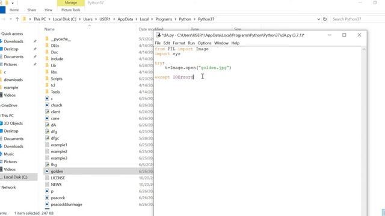This screenshot has height=216, width=385.
Task: Open Music folder in navigation pane
Action: (9, 154)
